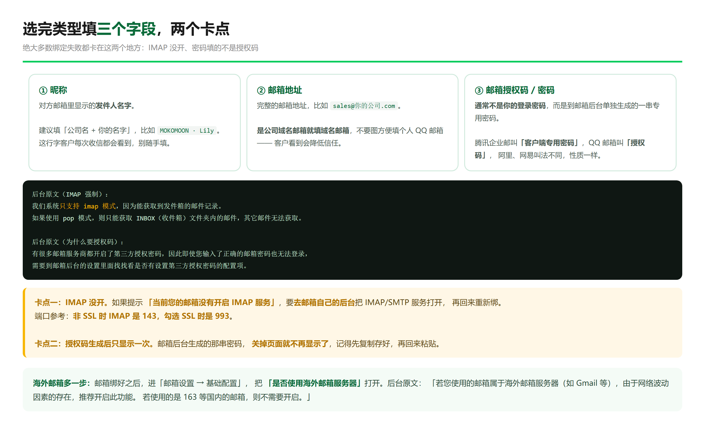This screenshot has height=442, width=705.
Task: Click the line 对方邮箱里显示的发件人名字
Action: coord(87,106)
